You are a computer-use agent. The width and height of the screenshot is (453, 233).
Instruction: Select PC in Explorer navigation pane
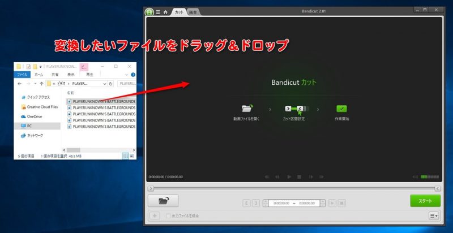(37, 126)
